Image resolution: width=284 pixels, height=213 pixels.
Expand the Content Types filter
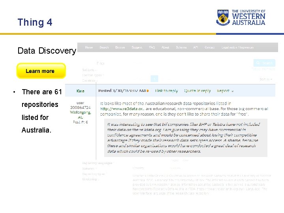[93, 75]
